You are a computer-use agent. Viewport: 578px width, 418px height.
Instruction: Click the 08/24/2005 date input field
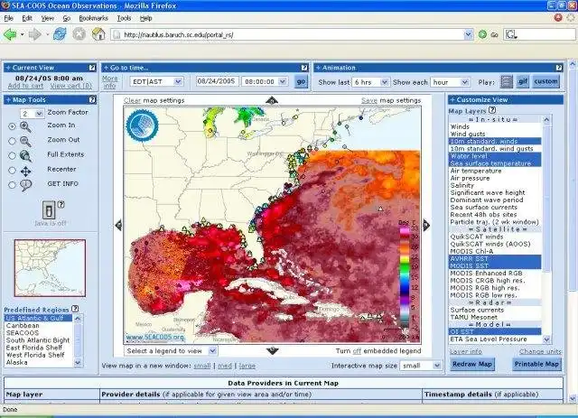[x=217, y=81]
